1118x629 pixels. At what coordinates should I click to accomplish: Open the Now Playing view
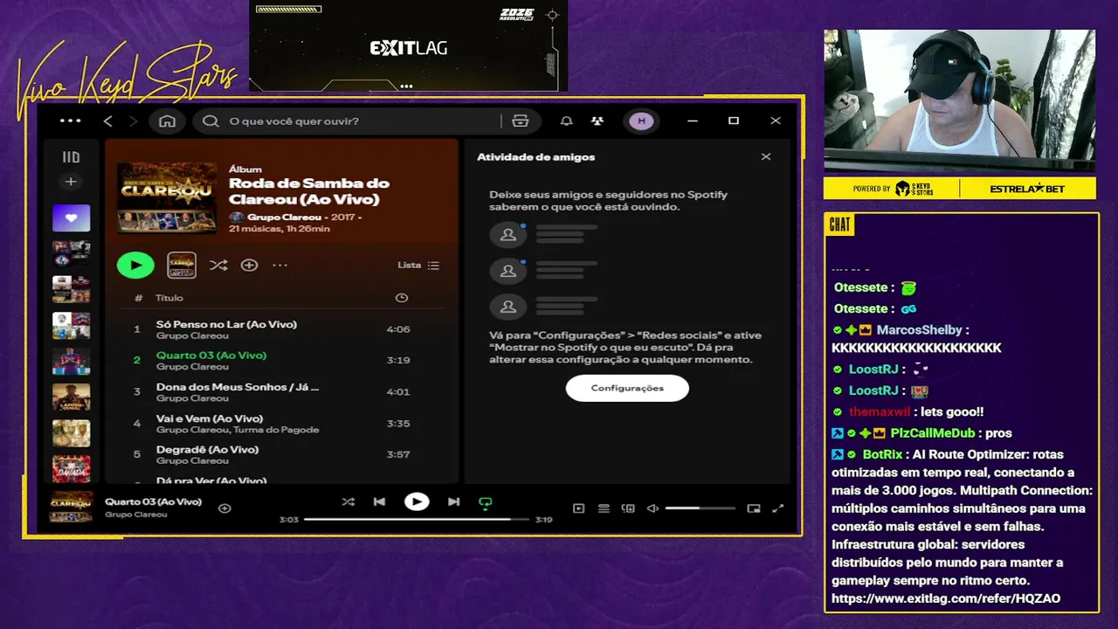coord(578,508)
